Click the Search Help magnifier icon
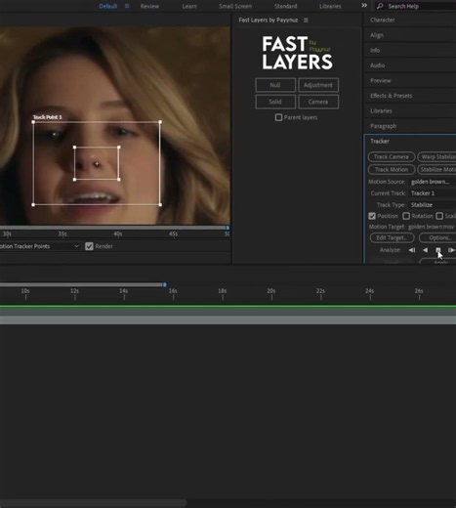 (x=380, y=6)
